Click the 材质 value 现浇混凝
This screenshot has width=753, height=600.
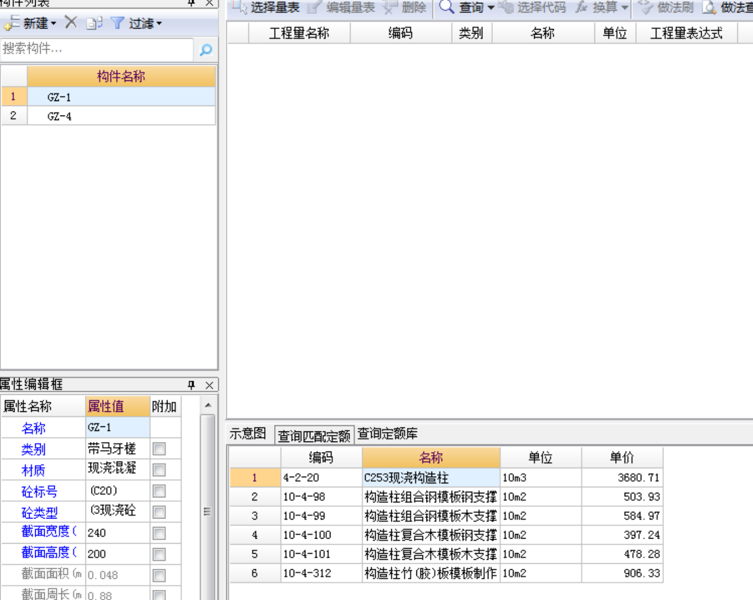[117, 469]
